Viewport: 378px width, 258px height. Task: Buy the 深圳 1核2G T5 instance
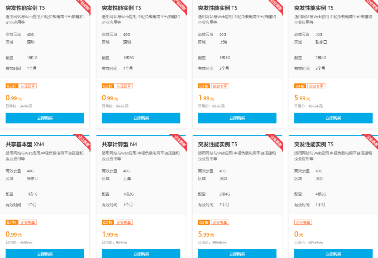tap(141, 118)
